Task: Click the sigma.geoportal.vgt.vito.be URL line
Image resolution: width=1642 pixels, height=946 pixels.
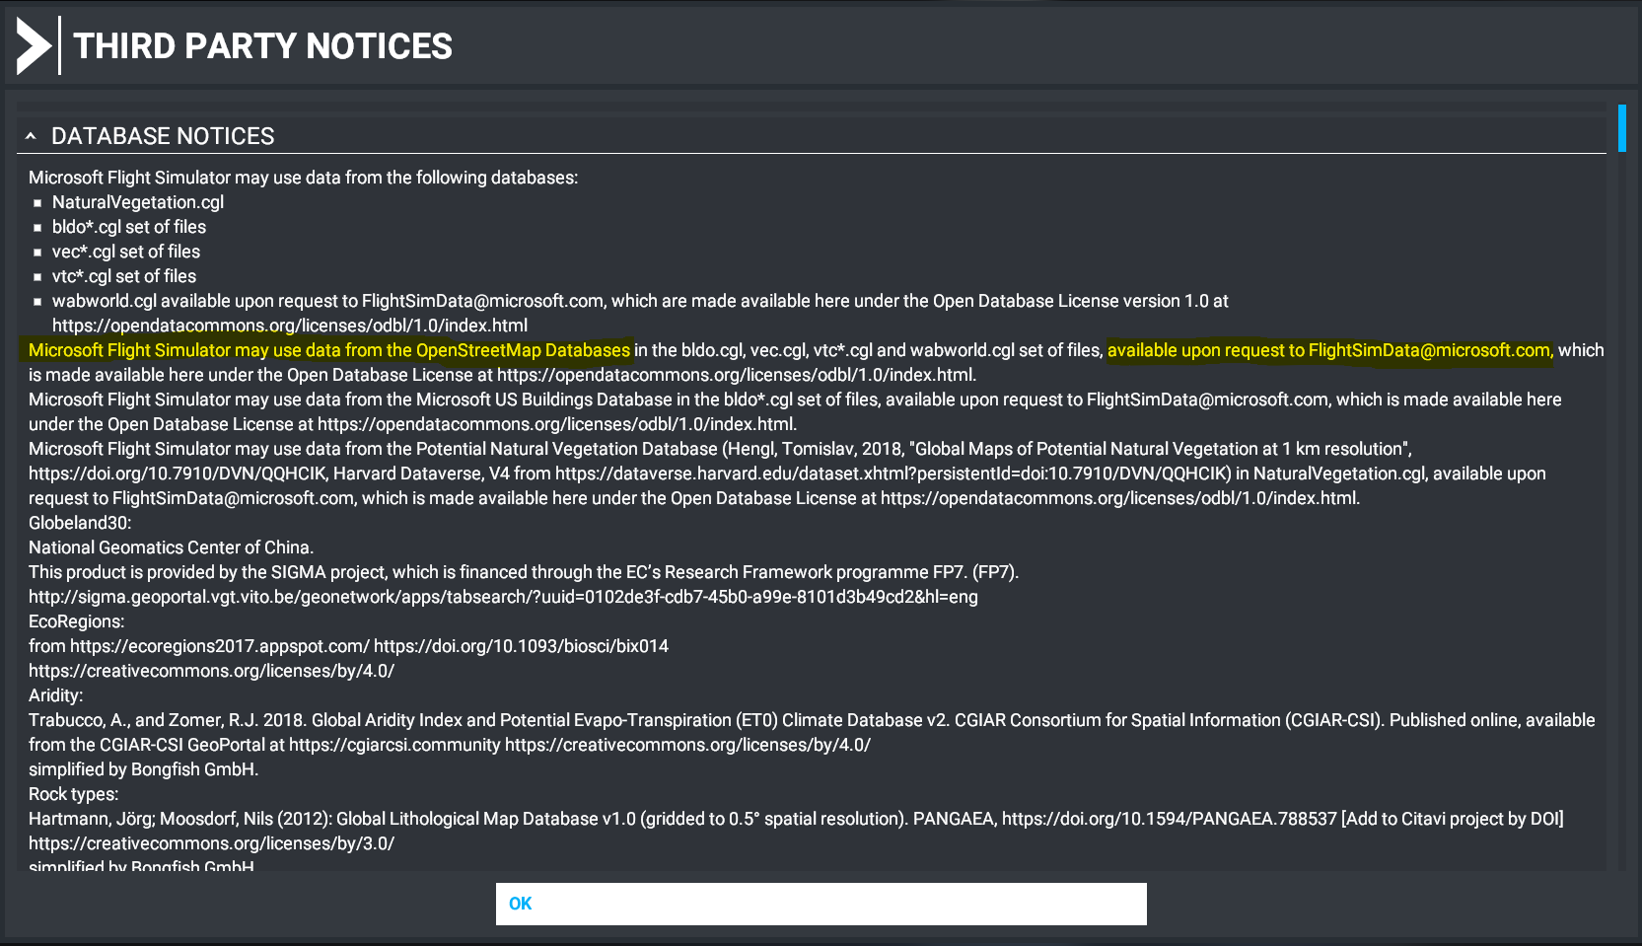Action: click(x=503, y=597)
